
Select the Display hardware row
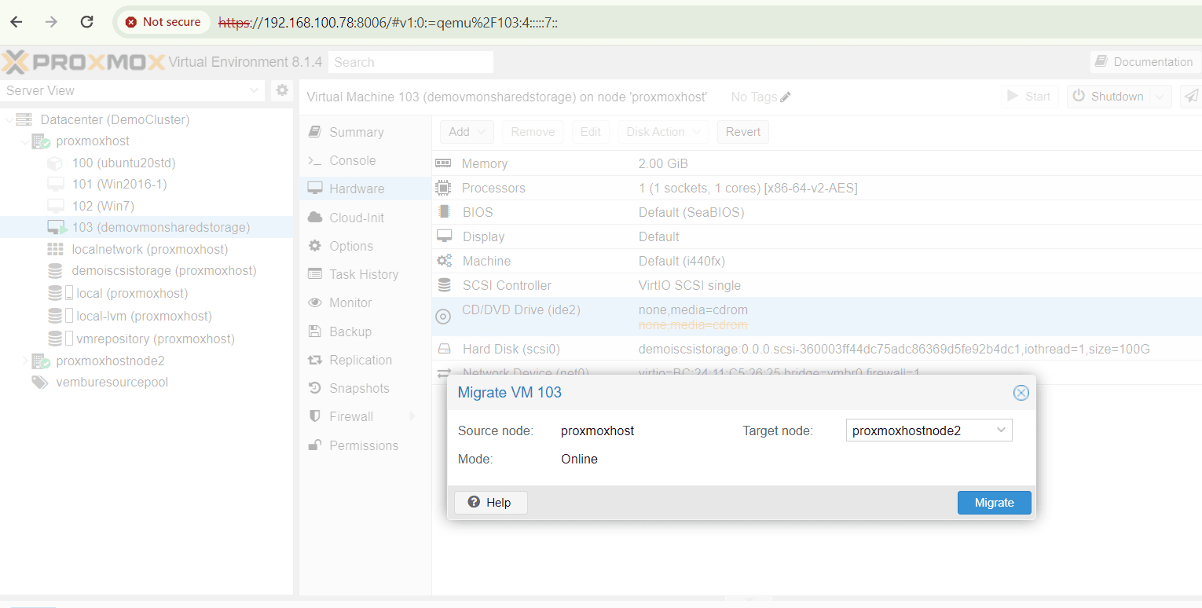point(817,236)
